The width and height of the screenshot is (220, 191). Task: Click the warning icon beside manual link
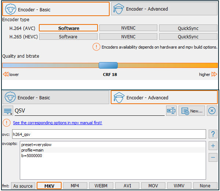tap(7, 123)
